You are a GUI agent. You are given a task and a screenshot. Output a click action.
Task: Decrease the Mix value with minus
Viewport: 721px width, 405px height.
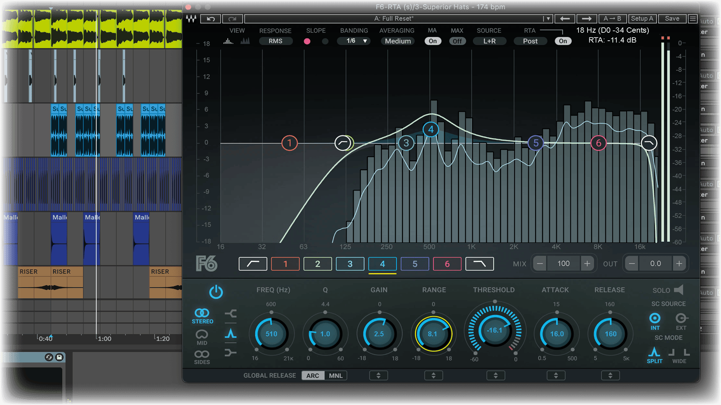540,264
